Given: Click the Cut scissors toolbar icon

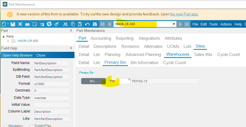Looking at the screenshot, I should coord(65,24).
